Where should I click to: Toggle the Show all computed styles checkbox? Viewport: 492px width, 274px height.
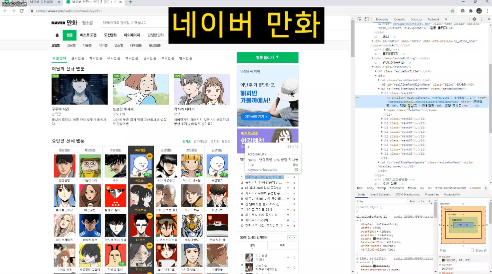[473, 250]
